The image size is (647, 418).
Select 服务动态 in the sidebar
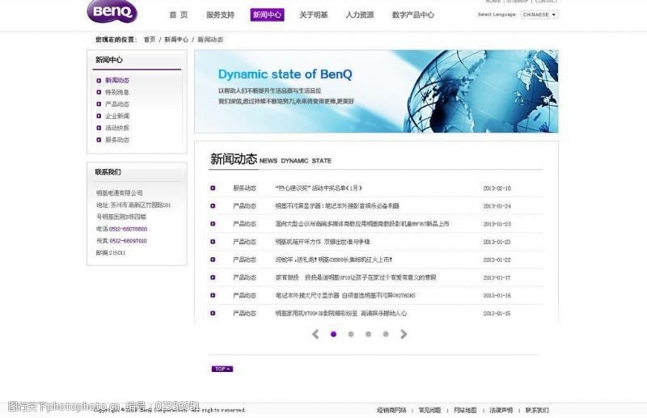pos(117,140)
